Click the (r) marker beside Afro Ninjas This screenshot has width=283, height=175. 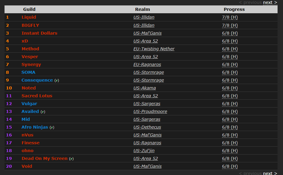(52, 127)
